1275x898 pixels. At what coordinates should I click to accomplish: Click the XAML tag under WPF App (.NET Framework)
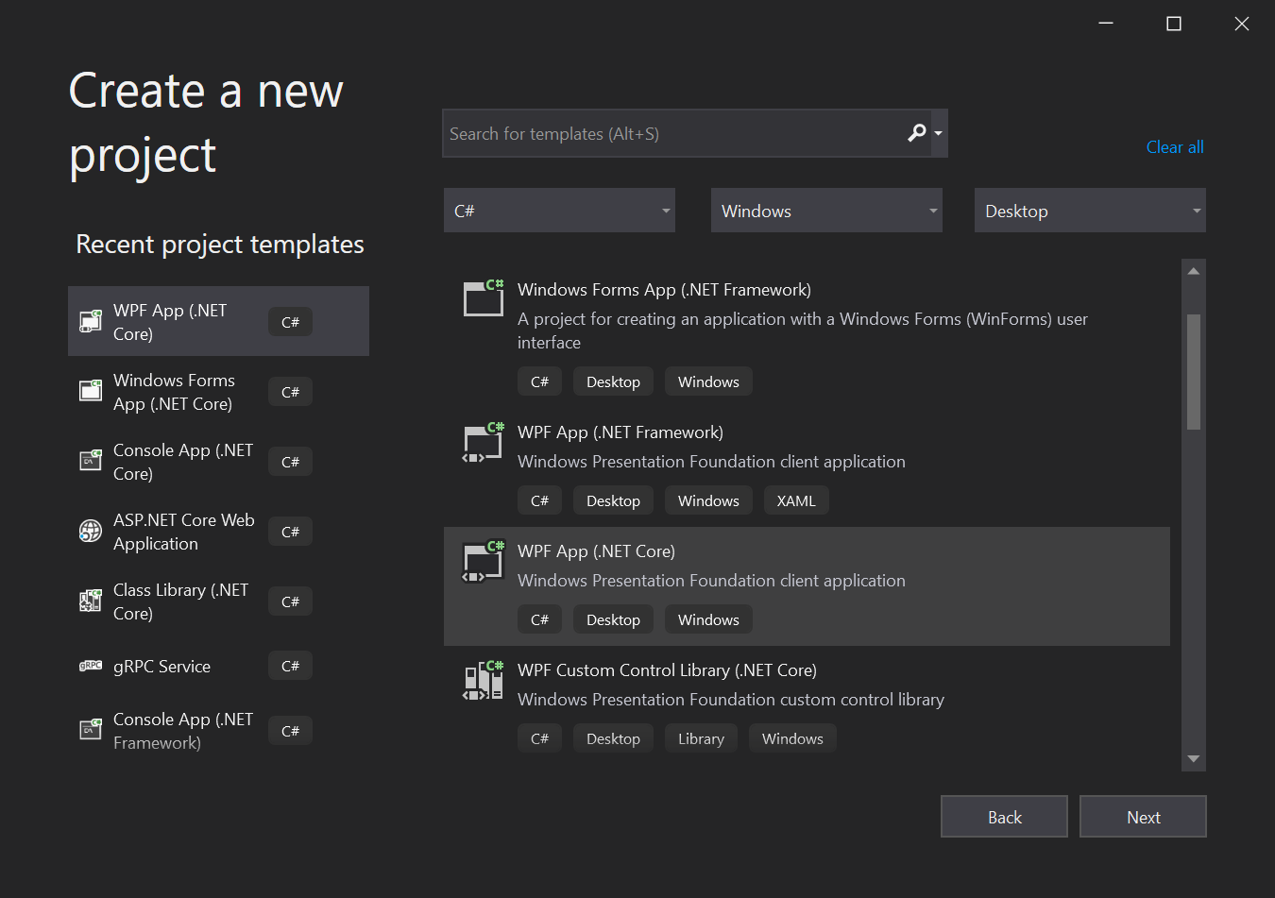[x=796, y=500]
